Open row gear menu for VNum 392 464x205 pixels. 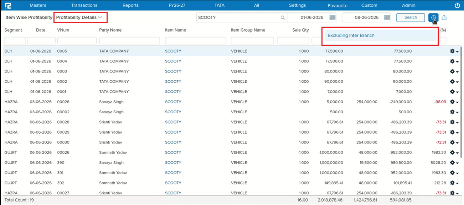(x=454, y=183)
